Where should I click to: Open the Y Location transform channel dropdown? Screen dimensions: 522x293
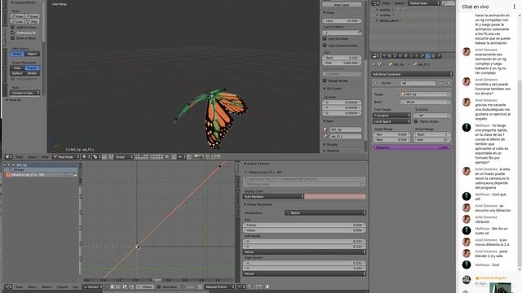point(391,116)
